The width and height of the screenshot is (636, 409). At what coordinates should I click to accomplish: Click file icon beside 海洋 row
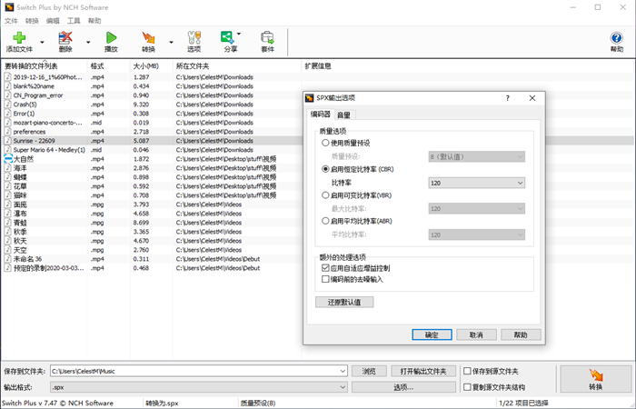pos(7,168)
